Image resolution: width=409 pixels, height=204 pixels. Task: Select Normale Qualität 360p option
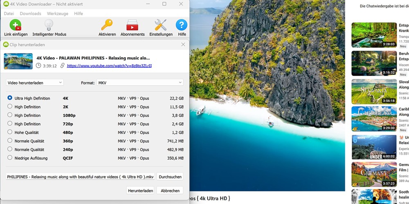click(10, 140)
